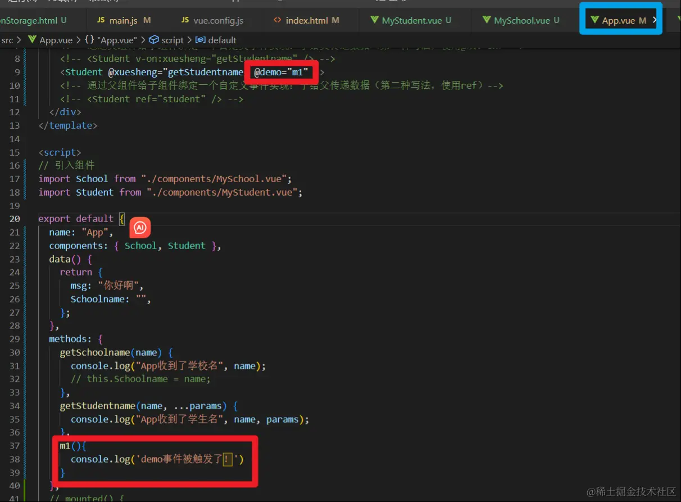Open the MySchool.vue tab
This screenshot has height=502, width=681.
coord(521,20)
